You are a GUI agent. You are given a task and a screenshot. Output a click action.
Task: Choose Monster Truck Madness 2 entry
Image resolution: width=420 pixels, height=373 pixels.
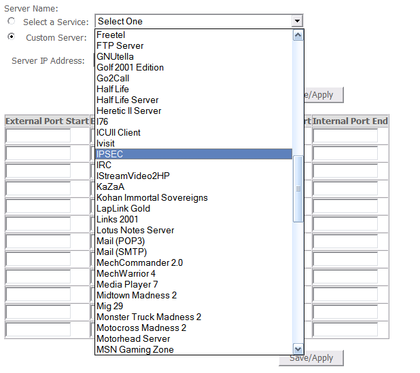pyautogui.click(x=194, y=317)
